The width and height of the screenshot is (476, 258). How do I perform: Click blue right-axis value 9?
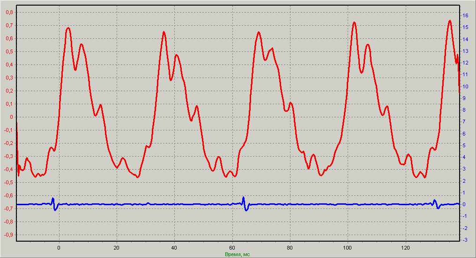[x=464, y=98]
